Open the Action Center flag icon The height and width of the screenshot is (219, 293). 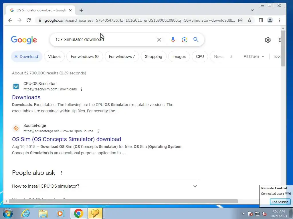tap(250, 214)
